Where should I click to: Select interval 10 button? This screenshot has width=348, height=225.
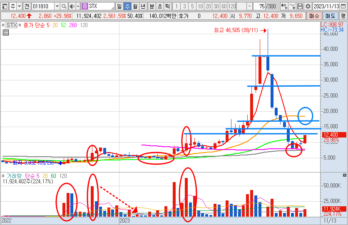click(200, 6)
